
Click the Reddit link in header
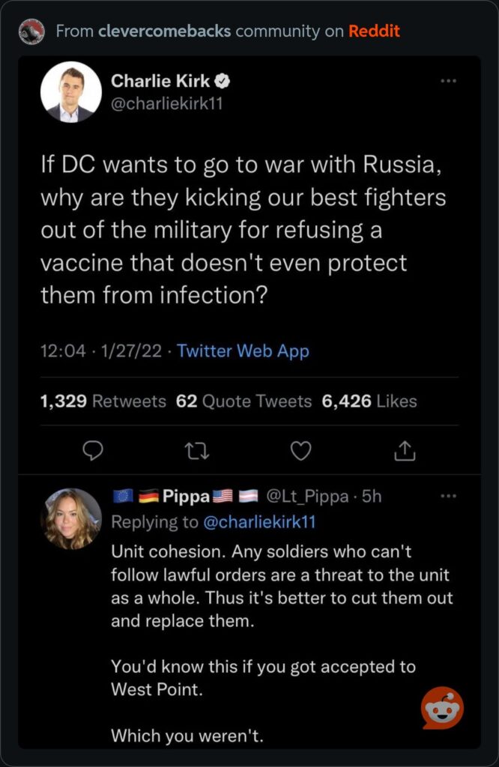point(374,31)
